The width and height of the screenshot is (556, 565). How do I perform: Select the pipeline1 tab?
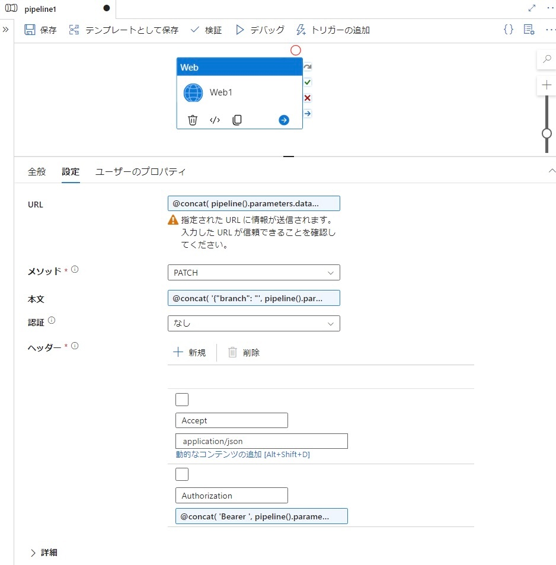pos(40,9)
